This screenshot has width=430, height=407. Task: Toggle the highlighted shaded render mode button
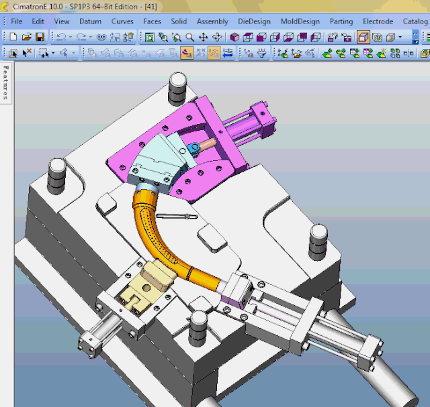[363, 37]
